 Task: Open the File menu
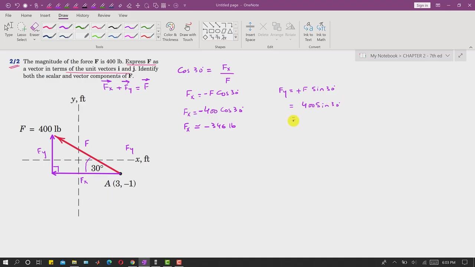coord(8,15)
